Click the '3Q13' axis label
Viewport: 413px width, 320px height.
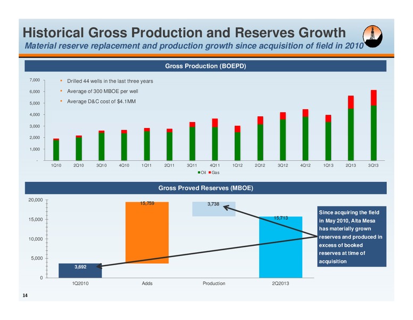pyautogui.click(x=373, y=165)
